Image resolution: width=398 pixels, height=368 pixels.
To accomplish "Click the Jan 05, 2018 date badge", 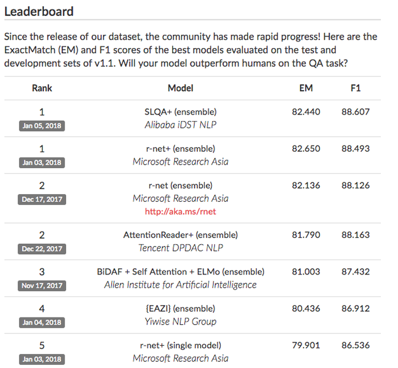I will pos(42,125).
